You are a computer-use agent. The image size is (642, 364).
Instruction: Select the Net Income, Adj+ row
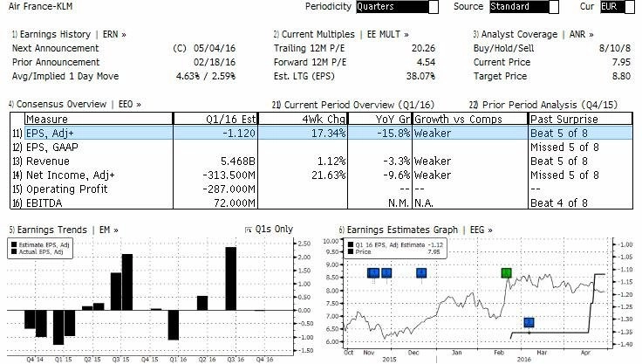[x=321, y=175]
